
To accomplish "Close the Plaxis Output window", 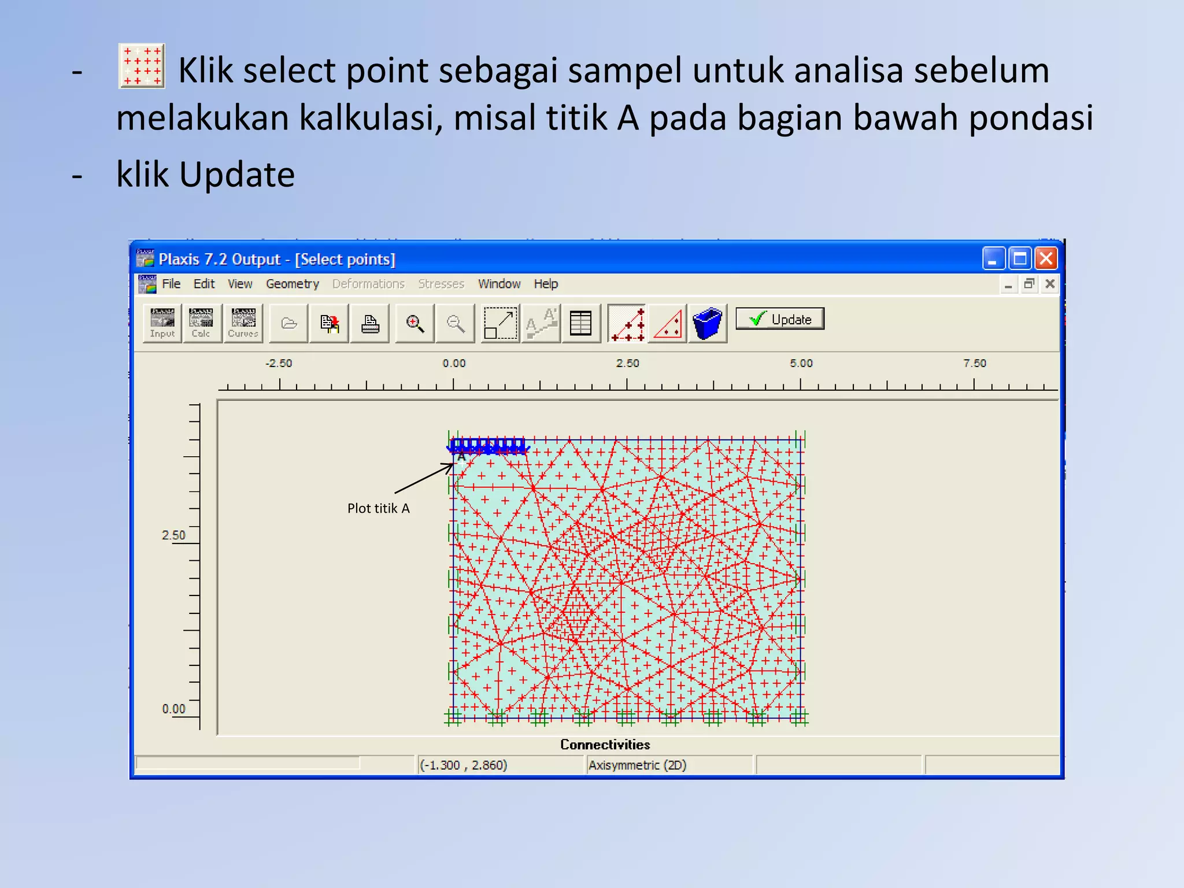I will tap(1046, 258).
